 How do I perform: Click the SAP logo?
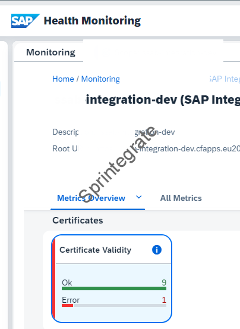click(26, 21)
